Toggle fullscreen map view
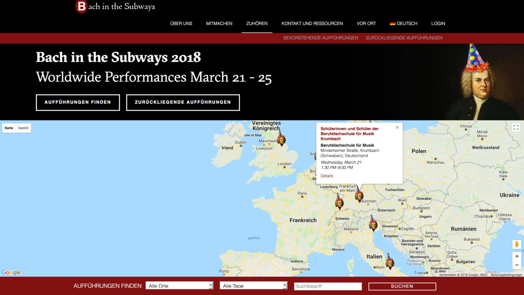Image resolution: width=524 pixels, height=295 pixels. (516, 128)
